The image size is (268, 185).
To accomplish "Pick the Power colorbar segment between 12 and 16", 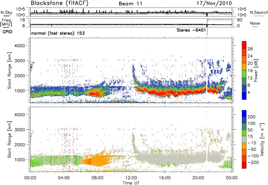I will [x=244, y=74].
